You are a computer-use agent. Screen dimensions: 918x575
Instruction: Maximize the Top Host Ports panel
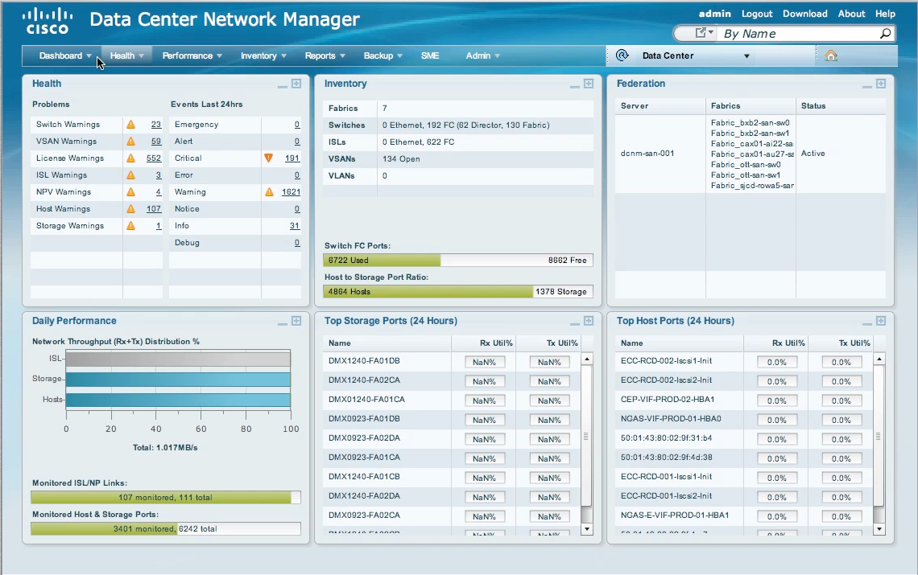[x=880, y=321]
